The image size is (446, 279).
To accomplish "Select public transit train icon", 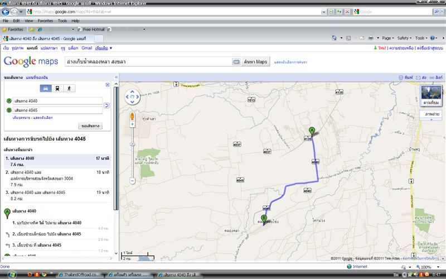I will (57, 89).
